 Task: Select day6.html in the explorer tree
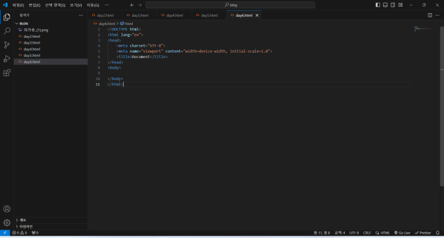(x=51, y=62)
